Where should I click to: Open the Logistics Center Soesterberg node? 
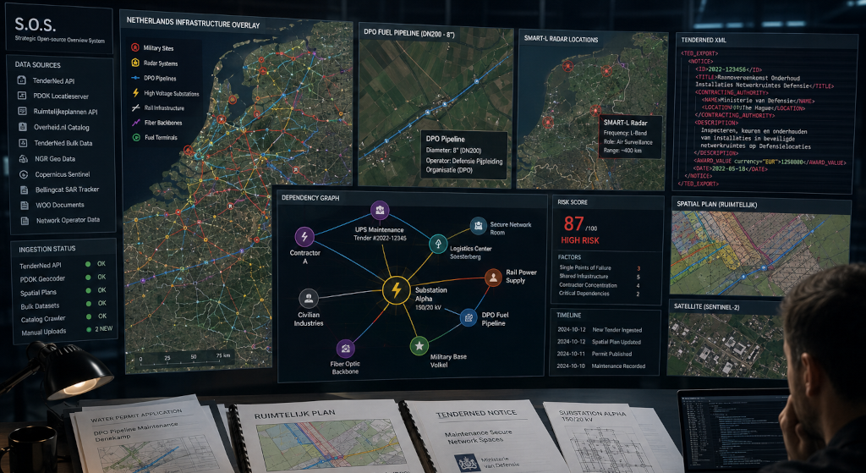point(438,243)
